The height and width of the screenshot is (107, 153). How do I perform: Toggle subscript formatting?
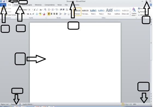(x=31, y=14)
